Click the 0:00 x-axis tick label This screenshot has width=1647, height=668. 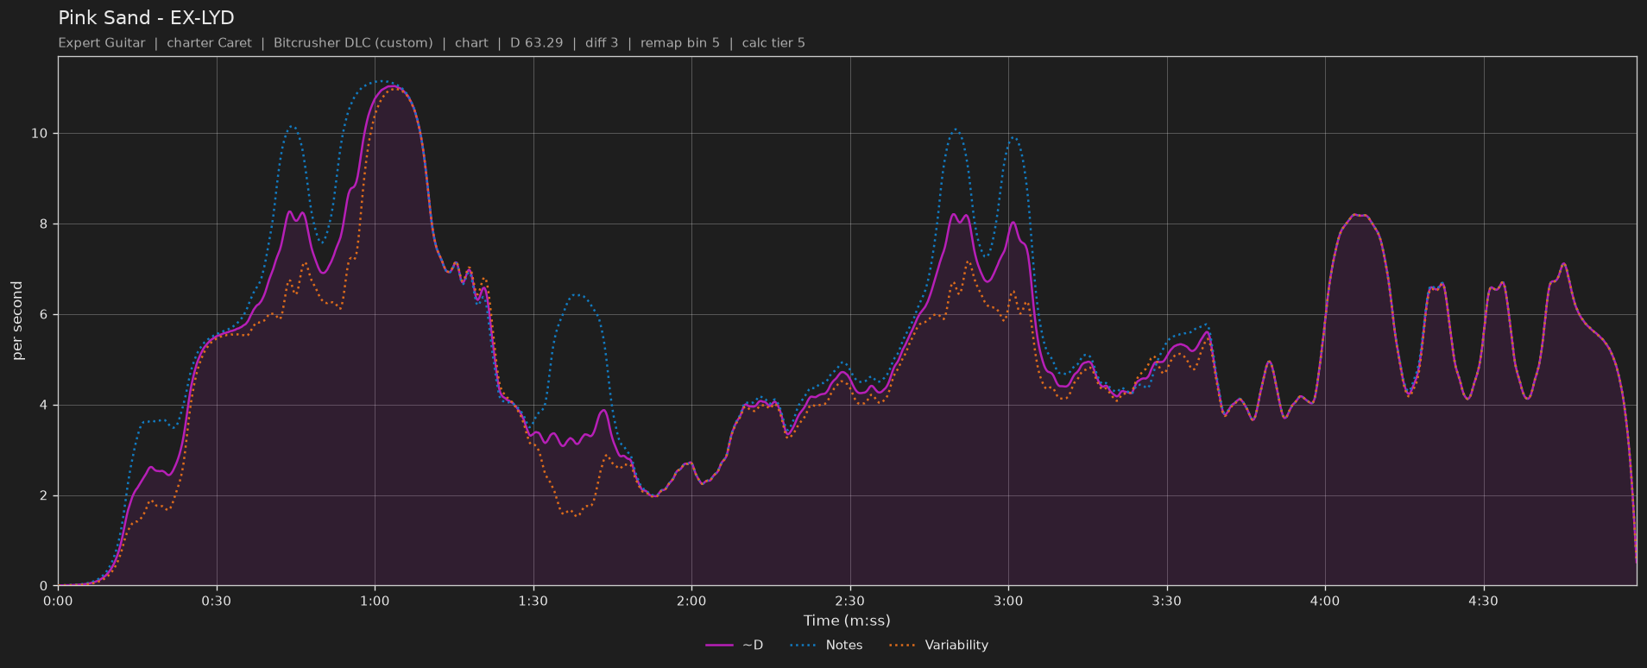tap(58, 601)
